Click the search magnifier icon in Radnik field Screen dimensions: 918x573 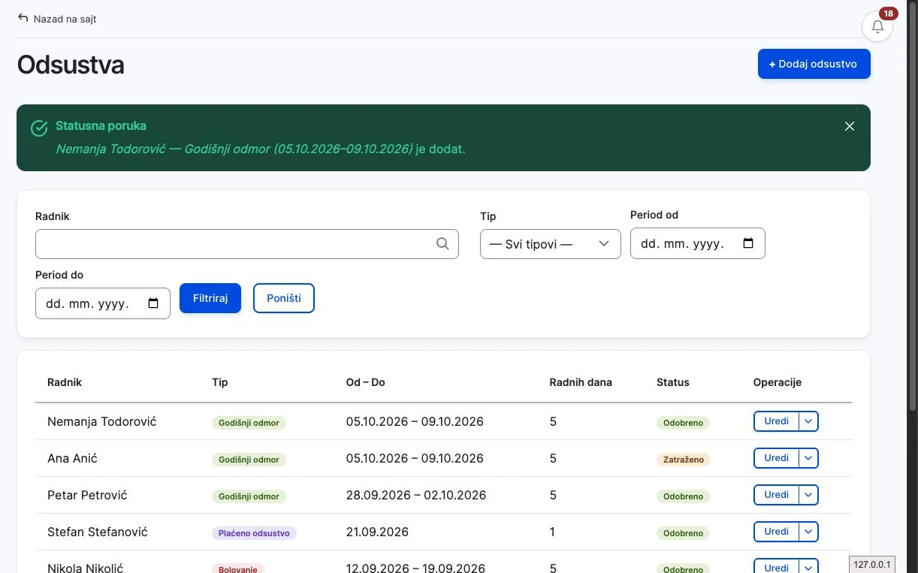tap(442, 243)
